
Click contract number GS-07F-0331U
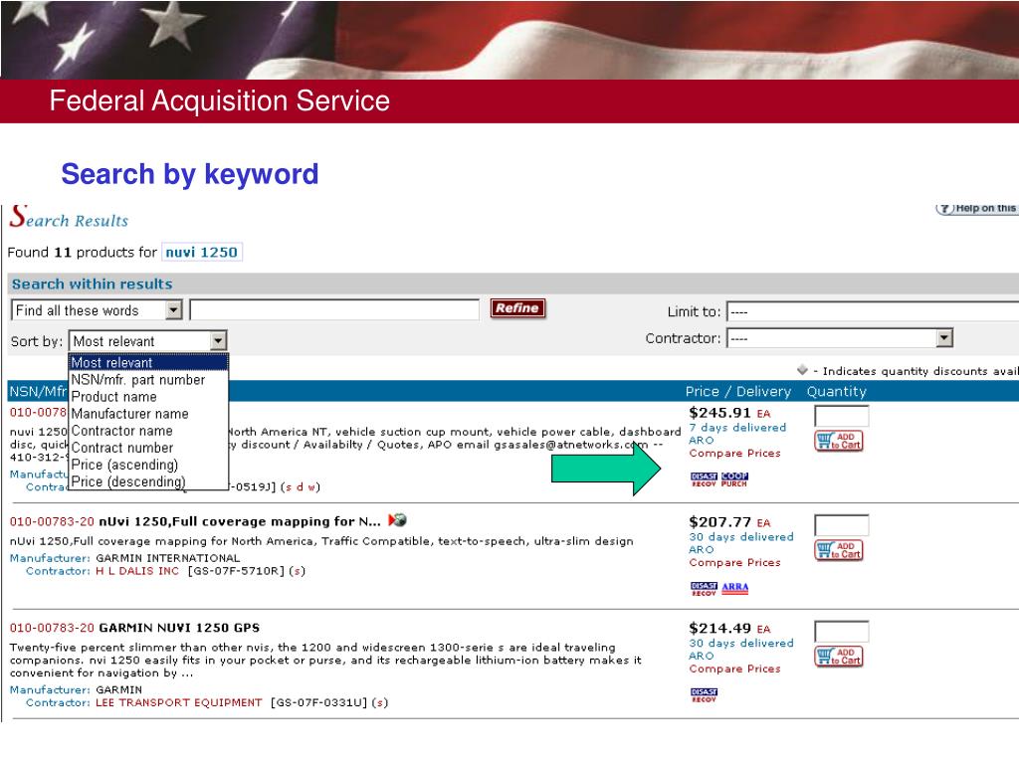(x=319, y=702)
